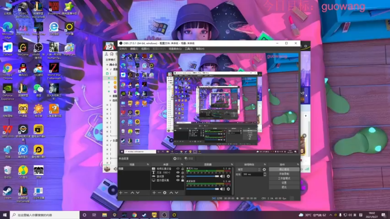This screenshot has height=219, width=390.
Task: Toggle lock on video capture device source
Action: 182,168
